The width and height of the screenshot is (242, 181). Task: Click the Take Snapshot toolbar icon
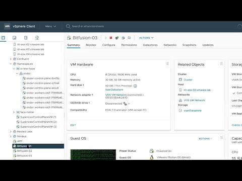pyautogui.click(x=129, y=38)
